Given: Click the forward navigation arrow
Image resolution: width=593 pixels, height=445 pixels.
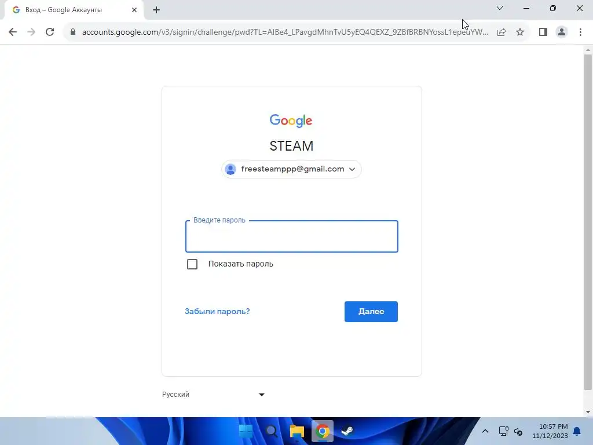Looking at the screenshot, I should click(x=31, y=32).
